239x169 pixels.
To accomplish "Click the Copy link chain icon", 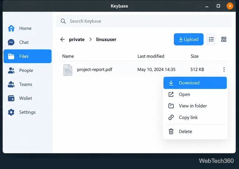I will [171, 118].
